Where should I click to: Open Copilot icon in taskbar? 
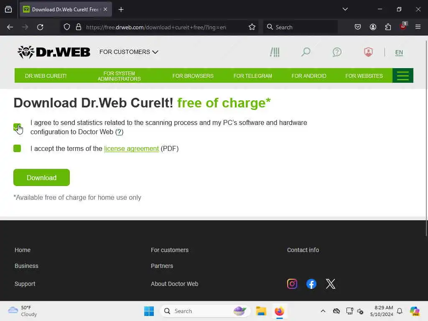[415, 311]
